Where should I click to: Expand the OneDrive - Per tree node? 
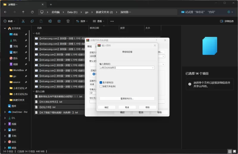(5, 112)
